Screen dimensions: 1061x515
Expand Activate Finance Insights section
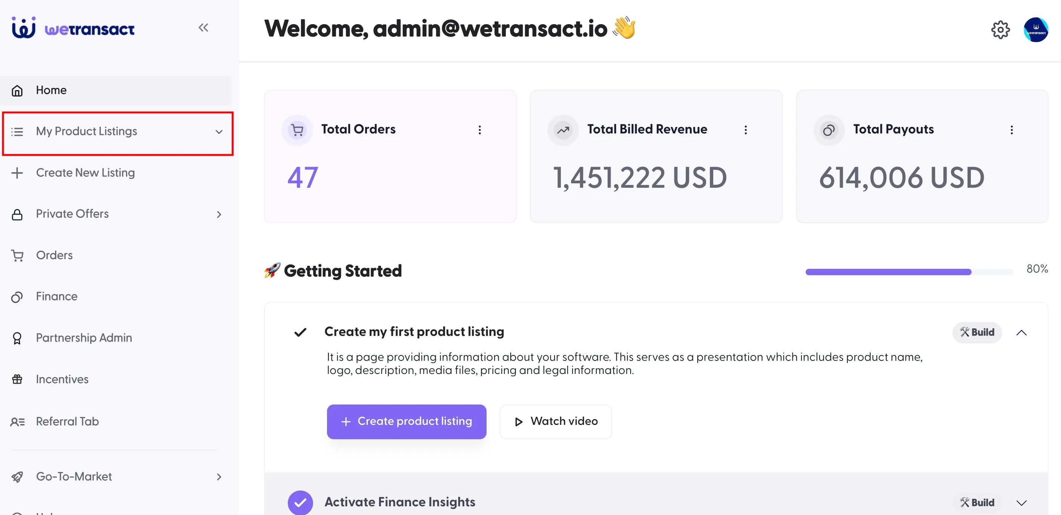pos(1021,503)
